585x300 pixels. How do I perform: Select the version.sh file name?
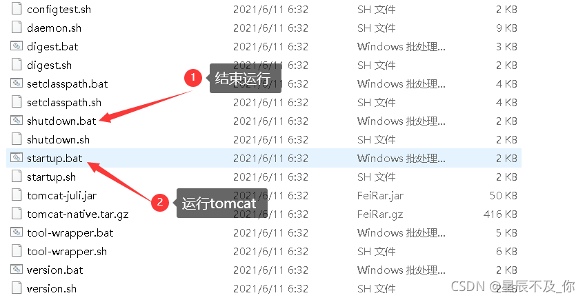click(52, 289)
